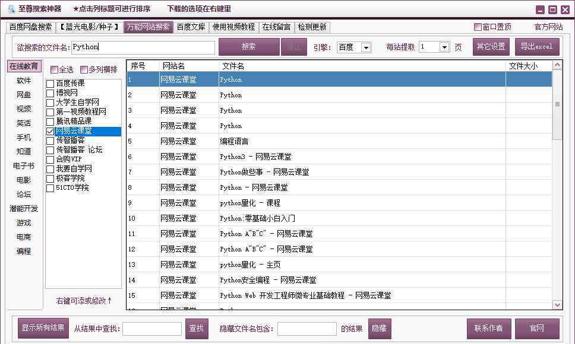
Task: Toggle the 窗口置顶 always-on-top checkbox
Action: click(478, 27)
